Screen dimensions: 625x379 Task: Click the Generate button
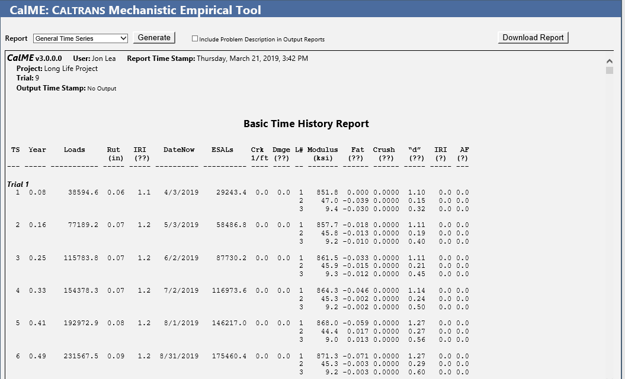click(154, 38)
